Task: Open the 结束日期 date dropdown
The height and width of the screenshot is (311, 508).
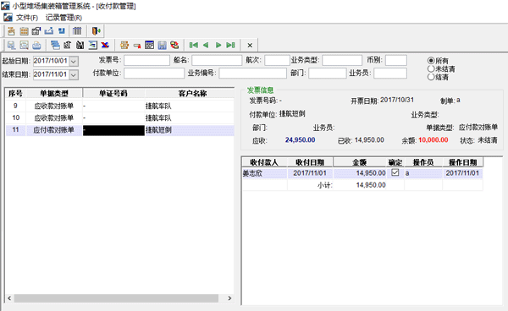Action: tap(74, 74)
